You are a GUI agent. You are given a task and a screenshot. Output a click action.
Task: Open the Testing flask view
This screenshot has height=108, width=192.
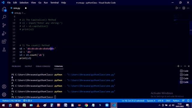(x=4, y=49)
